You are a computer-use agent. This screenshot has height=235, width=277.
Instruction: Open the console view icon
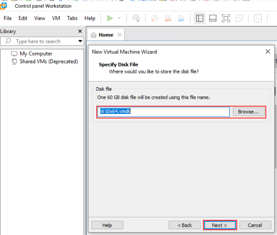[x=258, y=19]
